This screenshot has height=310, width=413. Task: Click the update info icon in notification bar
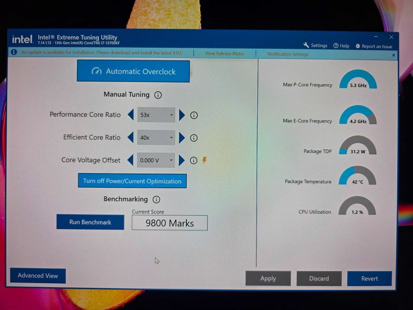click(x=14, y=52)
